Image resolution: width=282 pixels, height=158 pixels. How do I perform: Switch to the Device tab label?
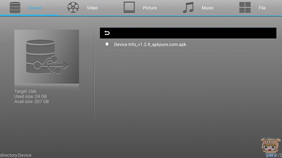[35, 8]
